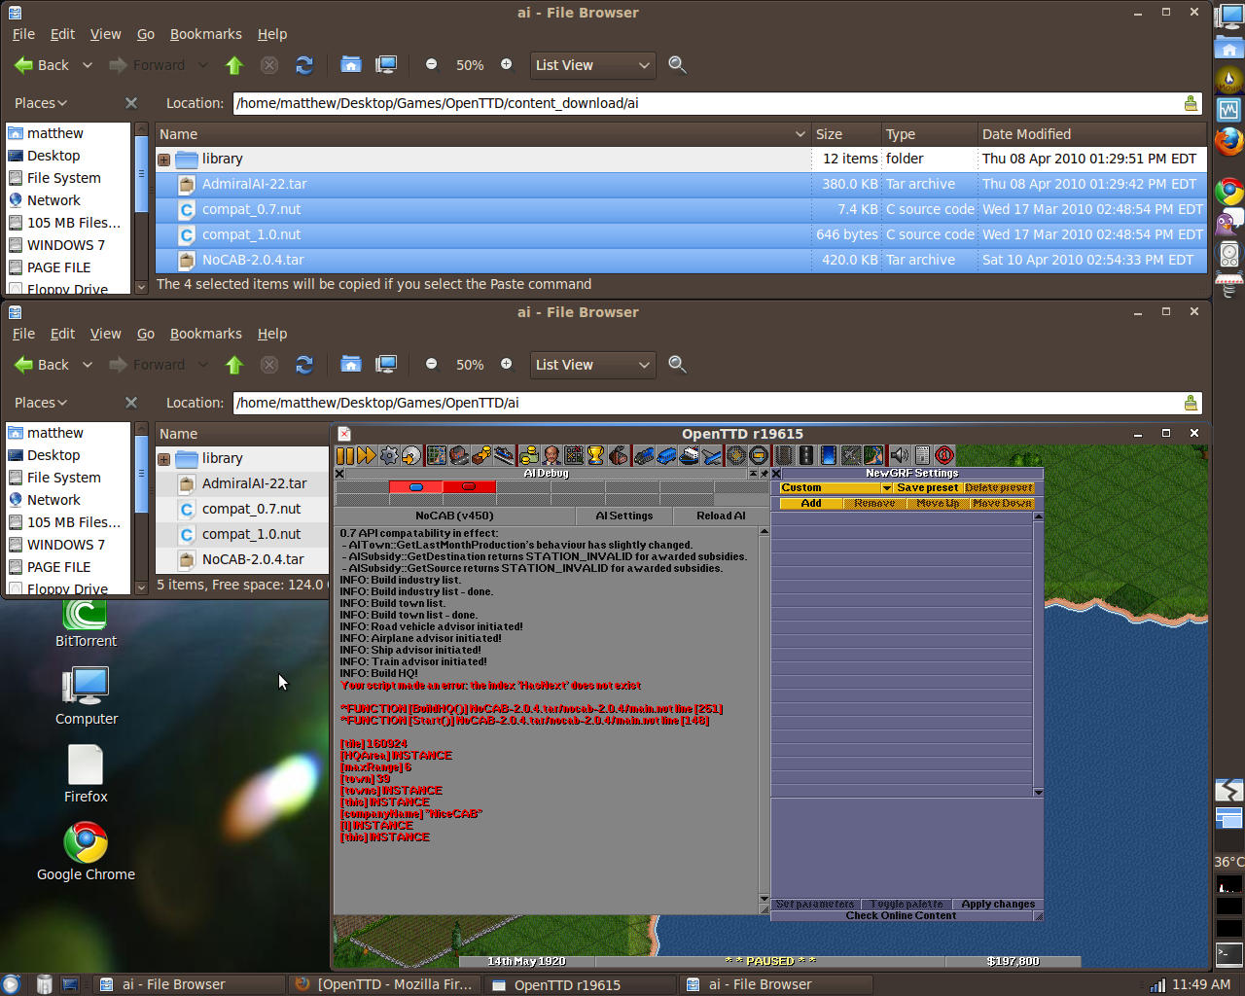Select blue company in AI Debug
The height and width of the screenshot is (996, 1245).
415,486
